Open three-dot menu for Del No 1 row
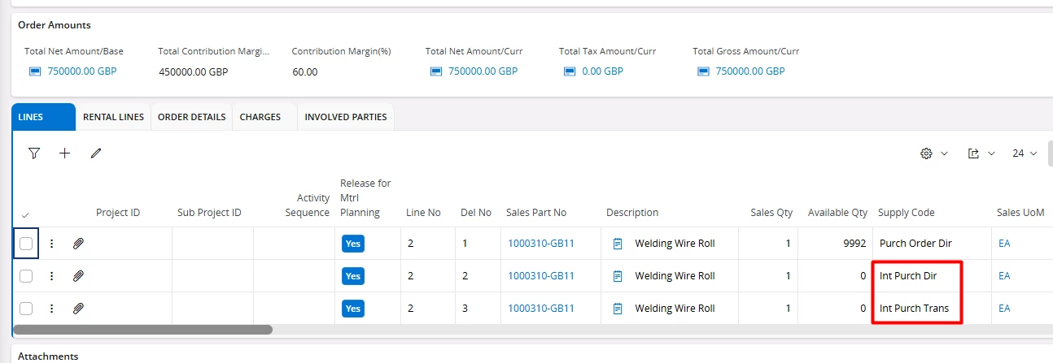 click(x=51, y=243)
